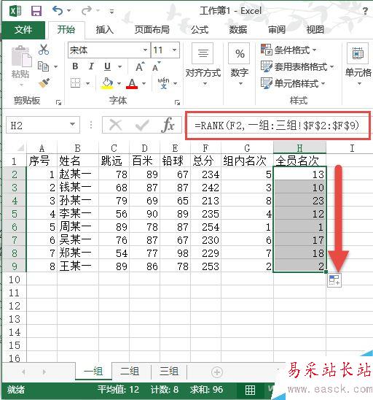Switch to the 插入 Insert tab
Screen dimensions: 373x400
click(x=104, y=30)
